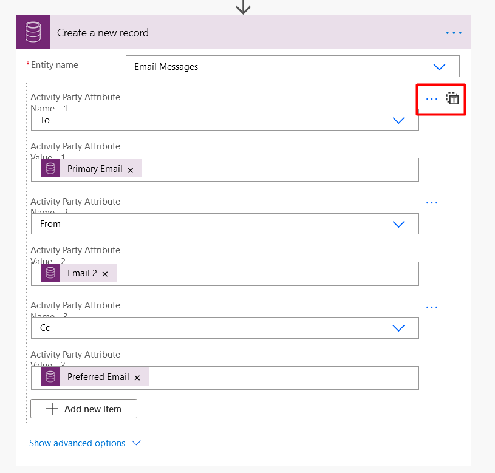Open ellipsis menu for first Activity Party item

point(432,99)
